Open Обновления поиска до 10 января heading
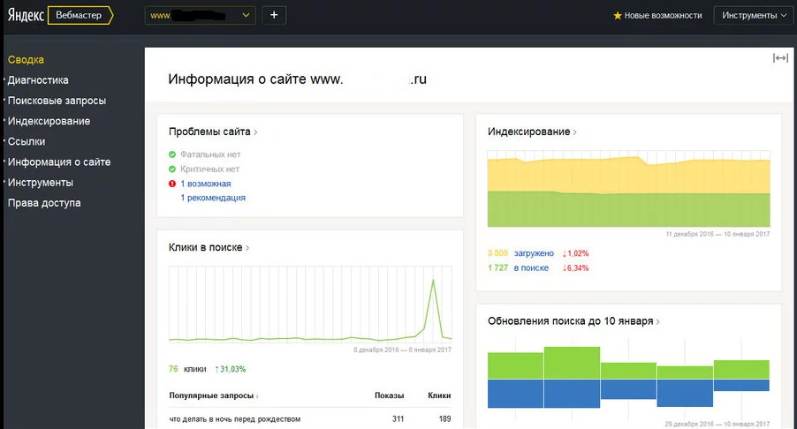The width and height of the screenshot is (797, 429). click(x=570, y=321)
